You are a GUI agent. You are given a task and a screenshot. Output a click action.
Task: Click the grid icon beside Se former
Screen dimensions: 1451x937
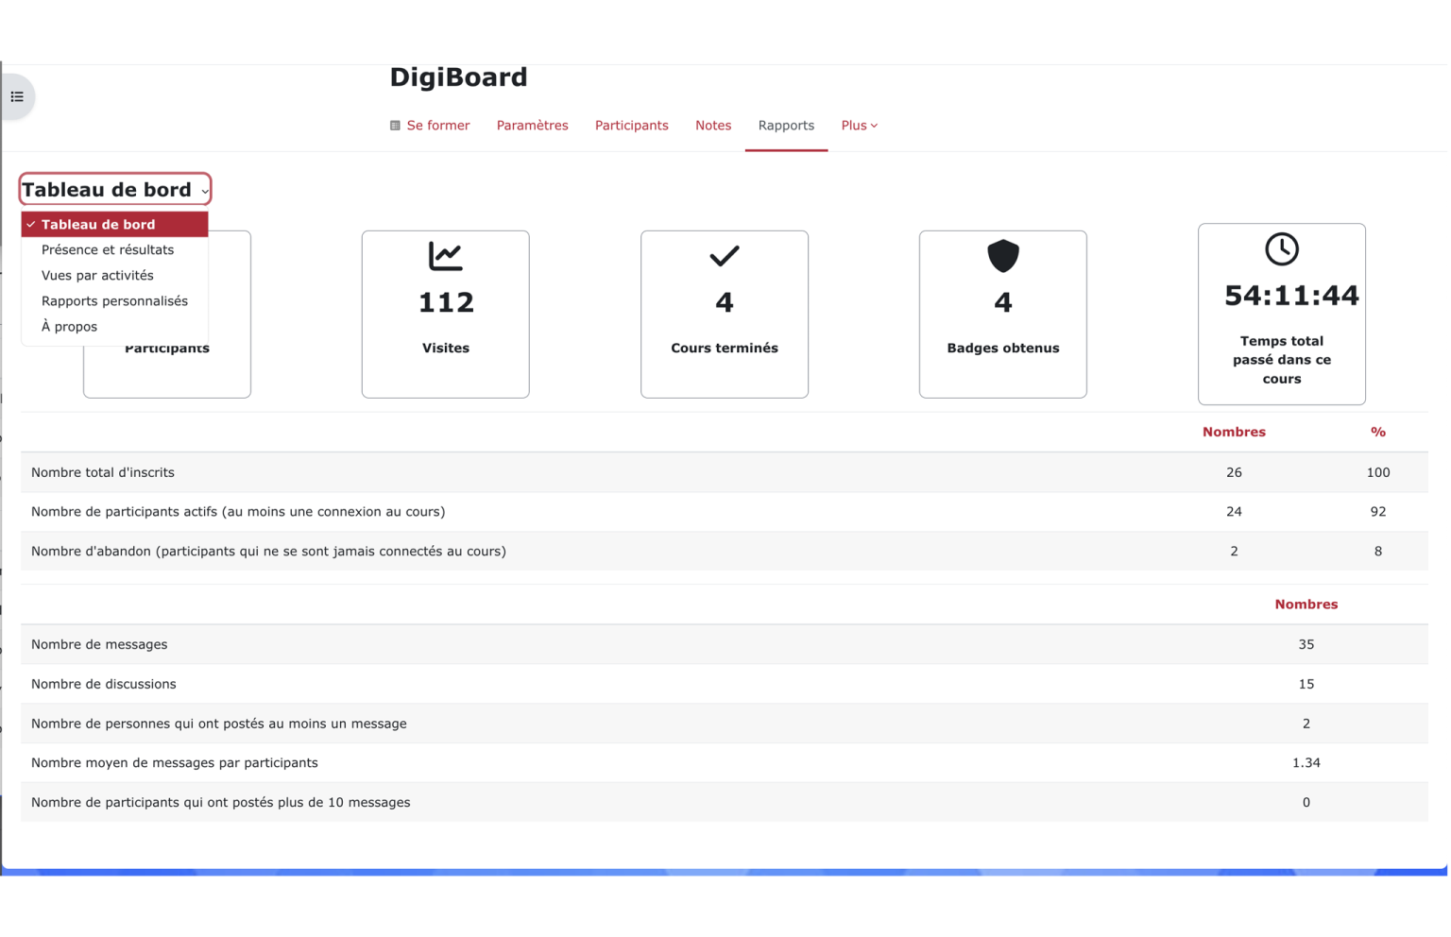(x=395, y=124)
